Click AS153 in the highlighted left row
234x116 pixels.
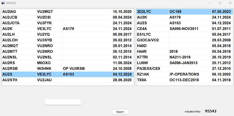68,74
